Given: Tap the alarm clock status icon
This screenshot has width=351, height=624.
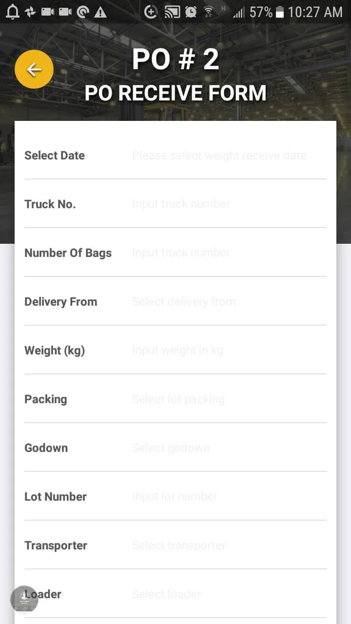Looking at the screenshot, I should tap(191, 12).
